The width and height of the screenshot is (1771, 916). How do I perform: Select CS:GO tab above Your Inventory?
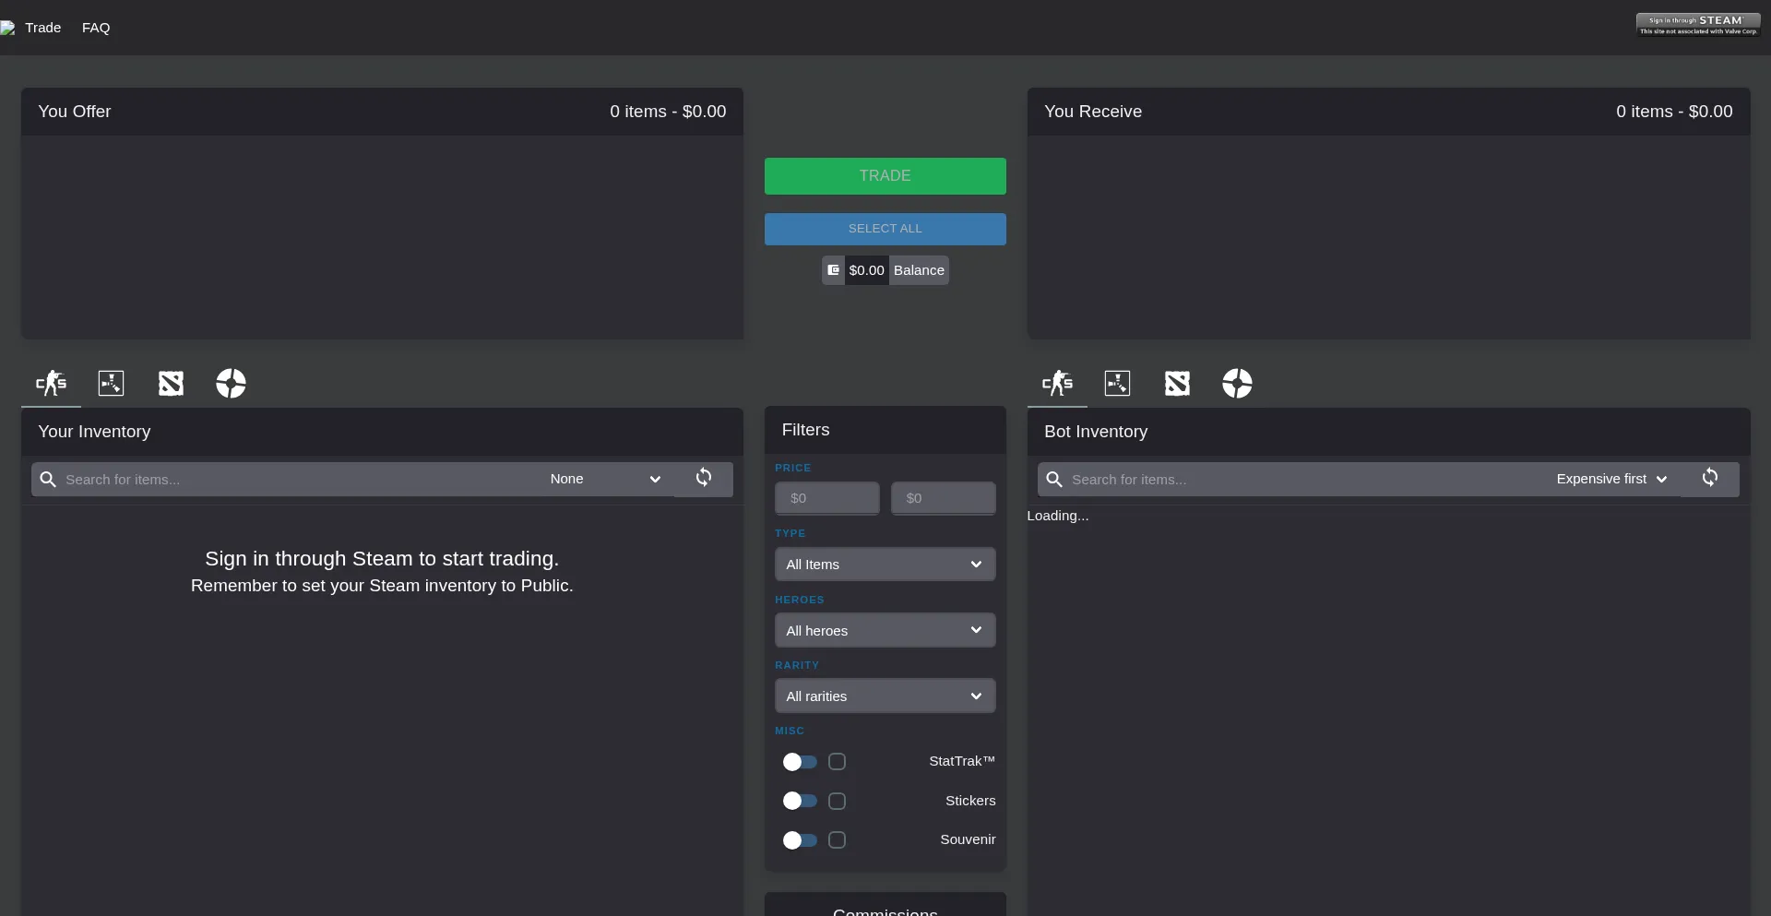click(x=51, y=383)
